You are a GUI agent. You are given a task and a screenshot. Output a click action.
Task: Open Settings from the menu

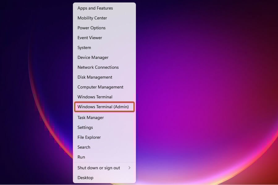[x=104, y=127]
